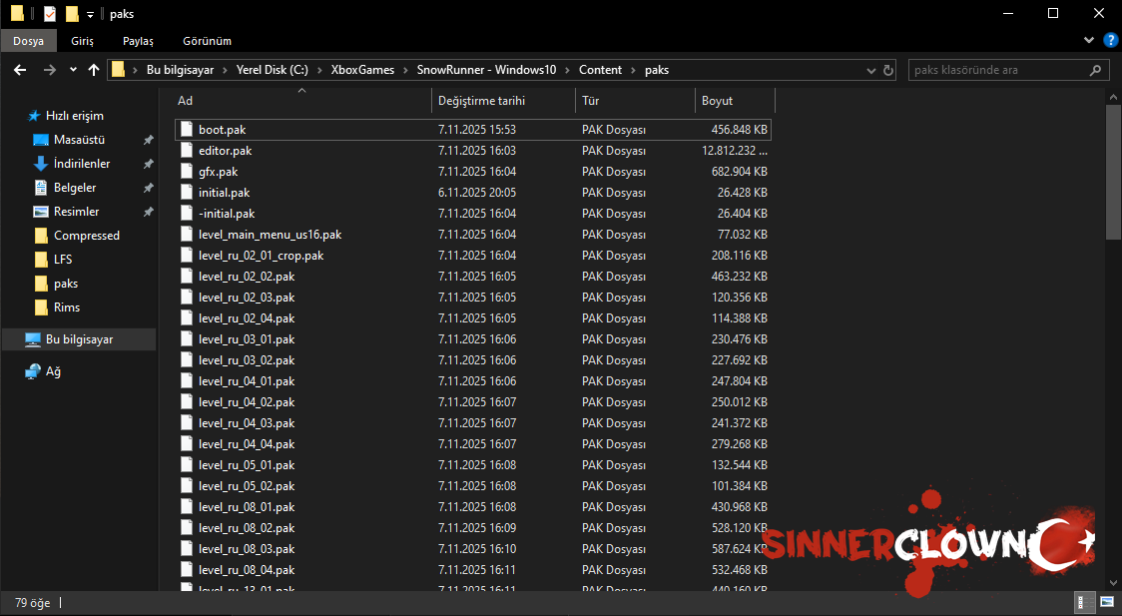This screenshot has width=1122, height=616.
Task: Click the search magnifier icon
Action: [1095, 70]
